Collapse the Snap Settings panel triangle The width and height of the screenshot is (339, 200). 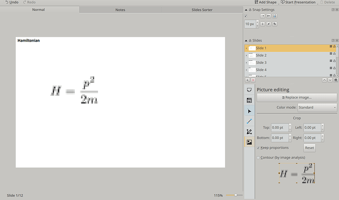(x=246, y=10)
